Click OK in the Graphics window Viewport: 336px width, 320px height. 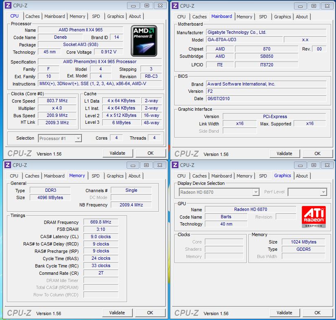317,313
